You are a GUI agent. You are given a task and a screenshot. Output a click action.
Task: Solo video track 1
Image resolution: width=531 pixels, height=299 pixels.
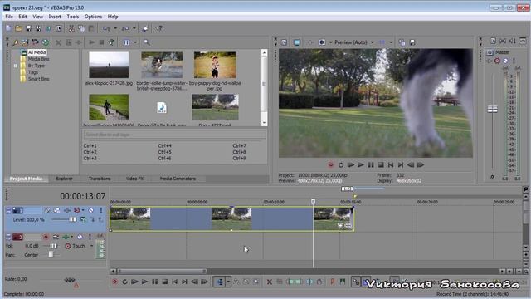(x=101, y=210)
